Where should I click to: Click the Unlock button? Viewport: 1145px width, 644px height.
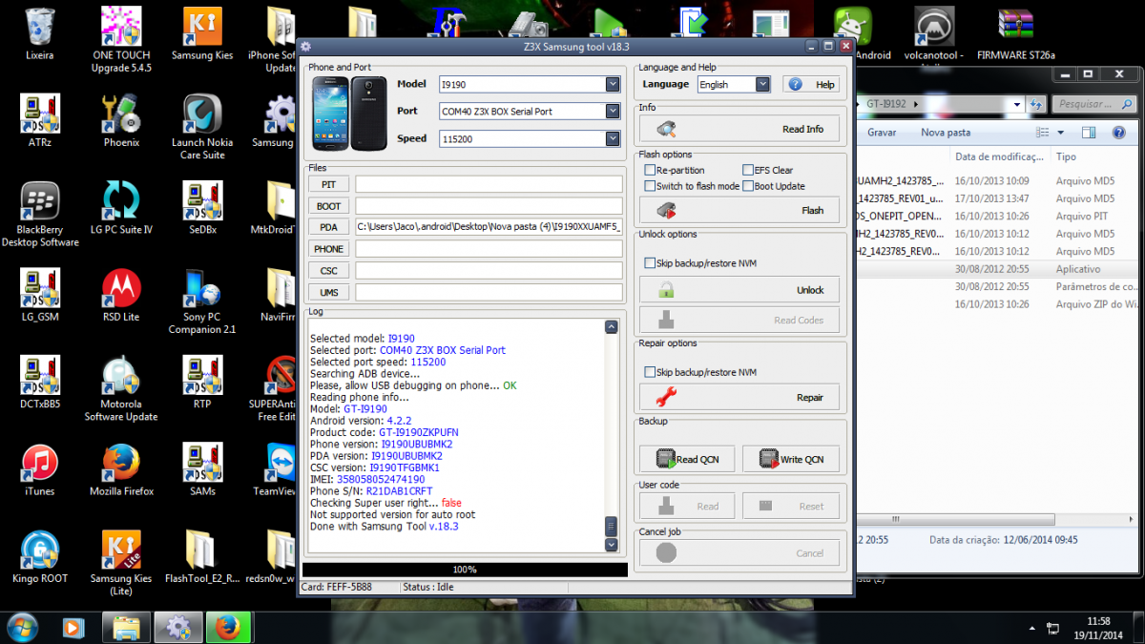[x=739, y=290]
